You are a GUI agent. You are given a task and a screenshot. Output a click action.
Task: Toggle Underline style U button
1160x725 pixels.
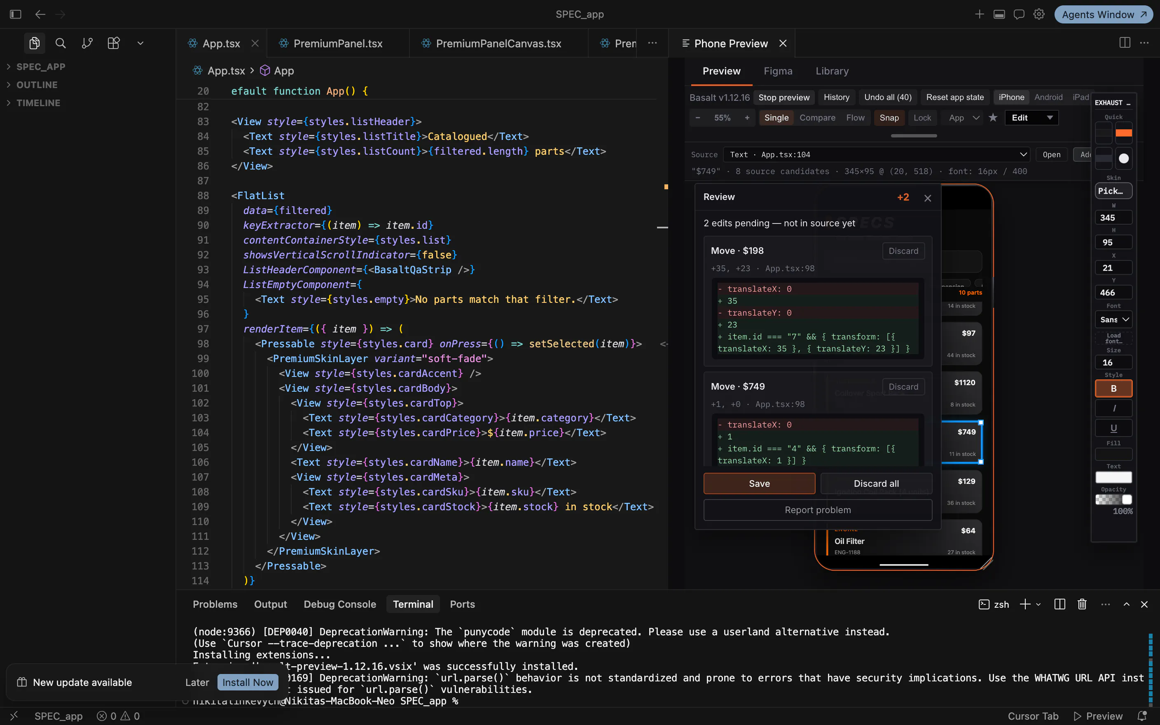tap(1113, 428)
